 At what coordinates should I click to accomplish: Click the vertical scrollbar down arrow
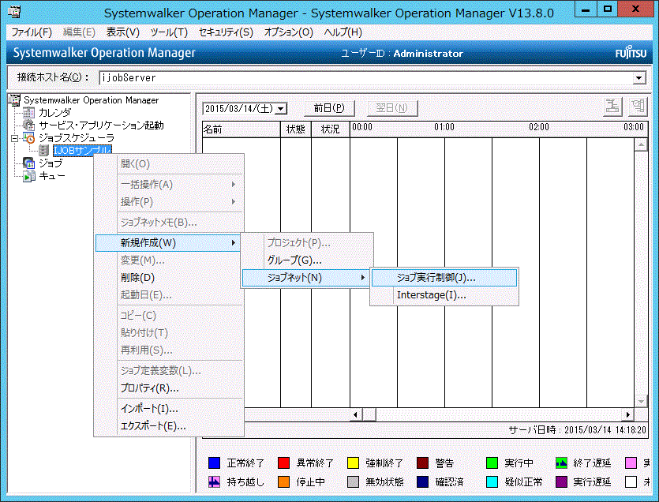[641, 401]
